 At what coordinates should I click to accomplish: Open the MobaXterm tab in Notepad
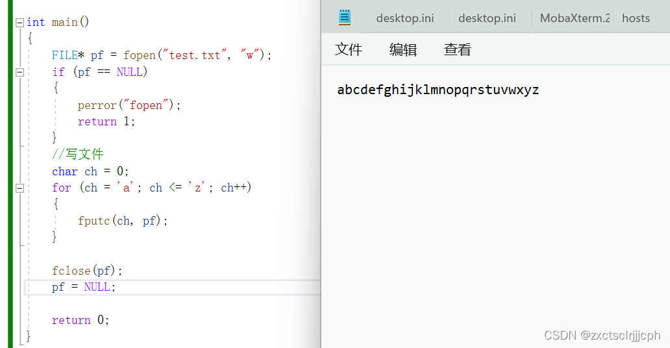(x=575, y=18)
